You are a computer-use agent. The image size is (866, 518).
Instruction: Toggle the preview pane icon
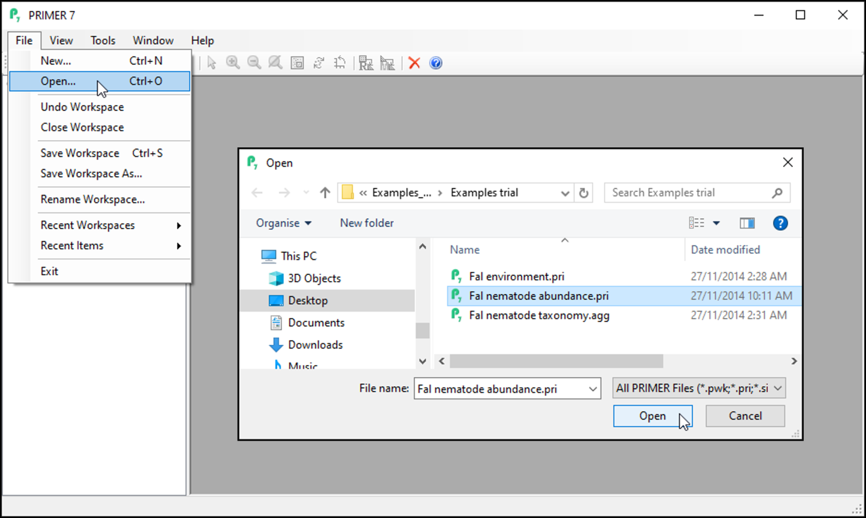747,223
